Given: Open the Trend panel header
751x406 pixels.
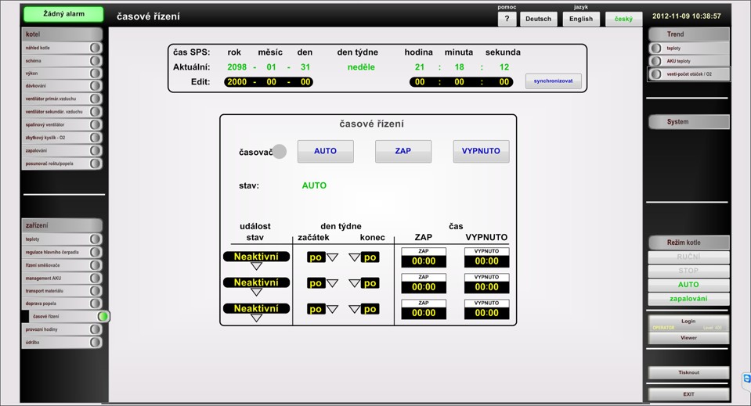Looking at the screenshot, I should (x=688, y=34).
